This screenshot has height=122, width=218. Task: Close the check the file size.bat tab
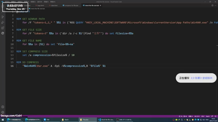tap(100, 5)
